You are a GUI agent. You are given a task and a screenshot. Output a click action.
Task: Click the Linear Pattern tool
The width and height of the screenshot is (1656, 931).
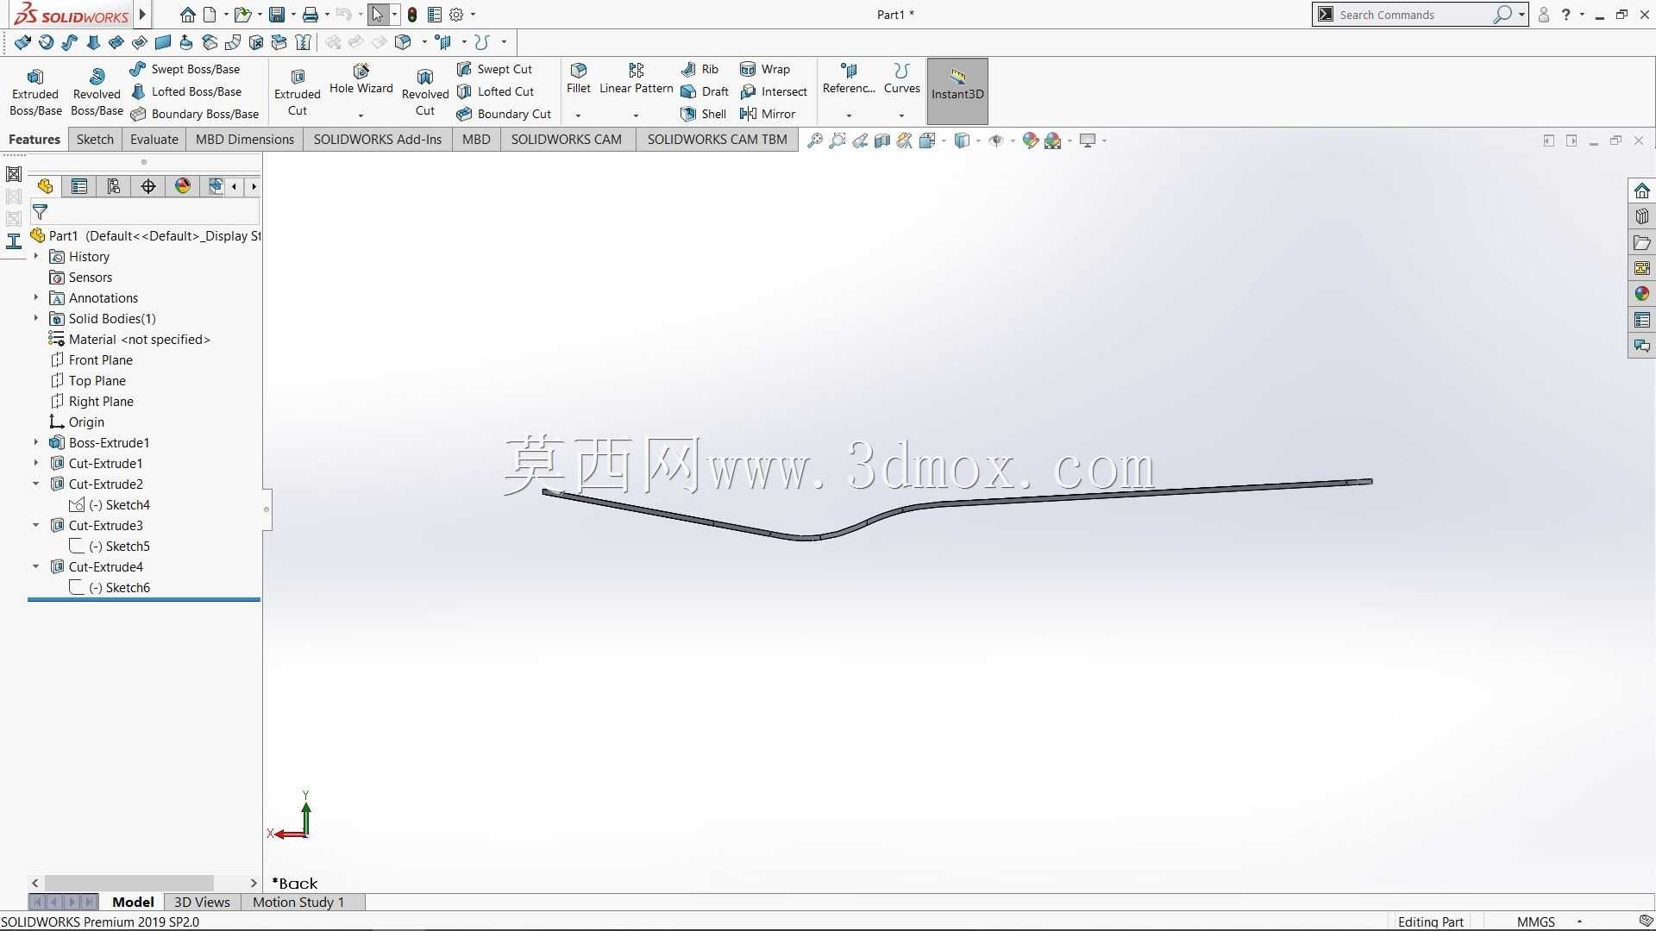click(x=636, y=79)
